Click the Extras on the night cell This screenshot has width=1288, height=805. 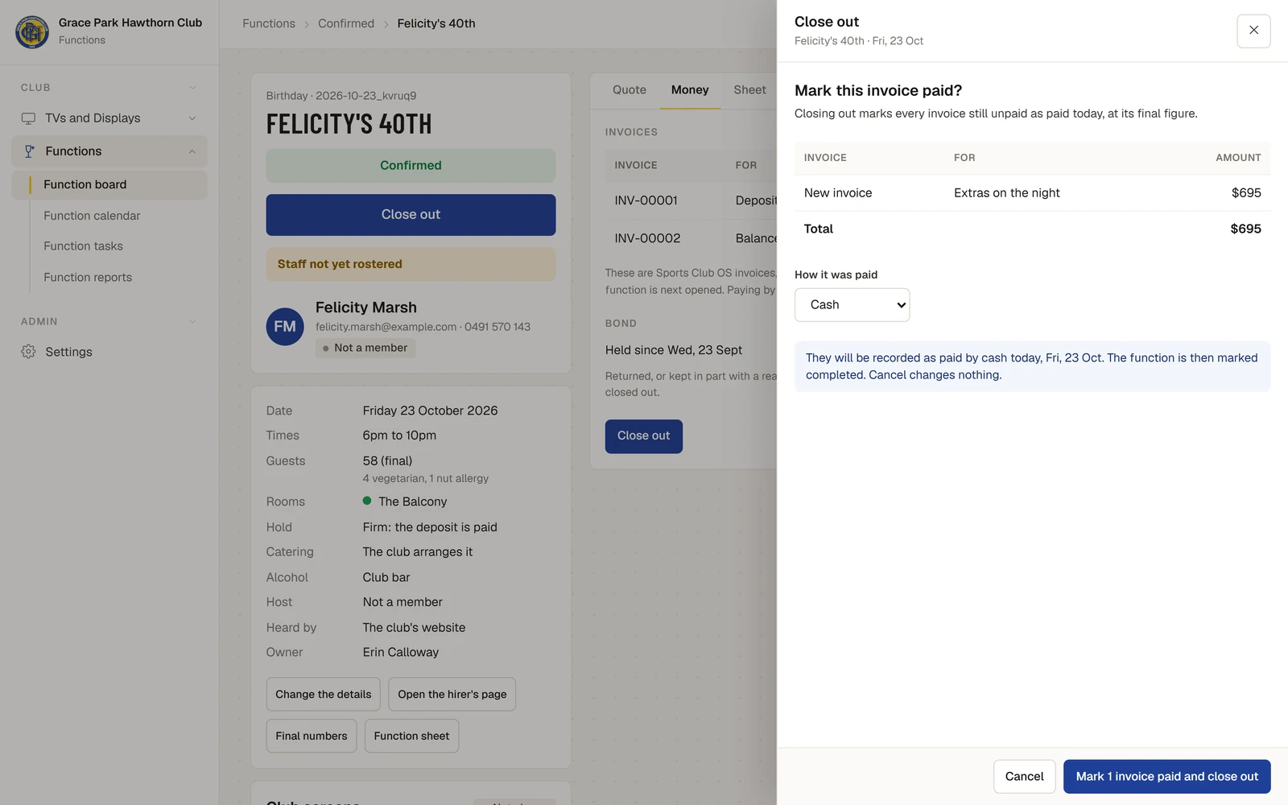[1006, 193]
